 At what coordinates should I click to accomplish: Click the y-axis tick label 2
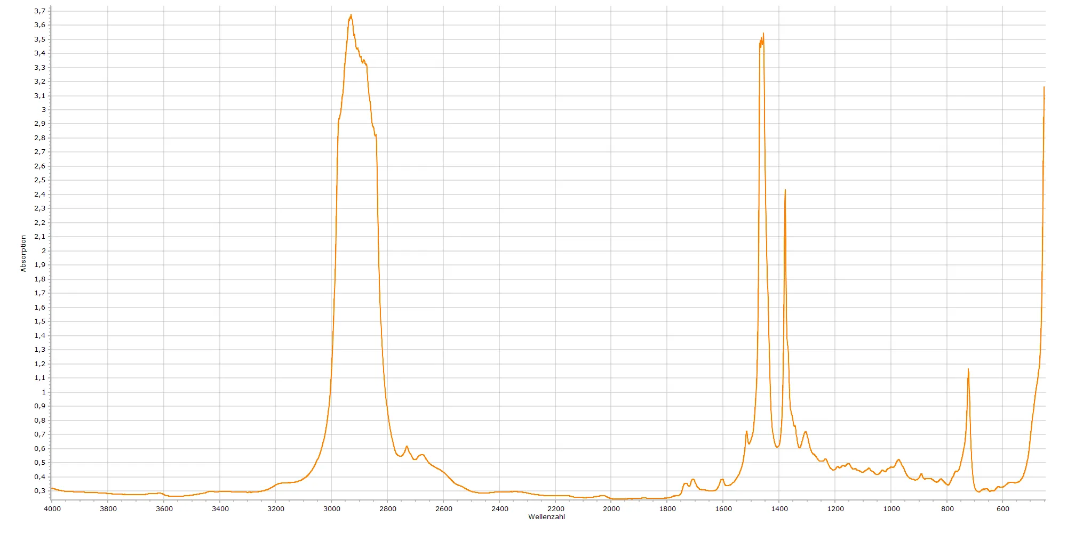pyautogui.click(x=44, y=251)
